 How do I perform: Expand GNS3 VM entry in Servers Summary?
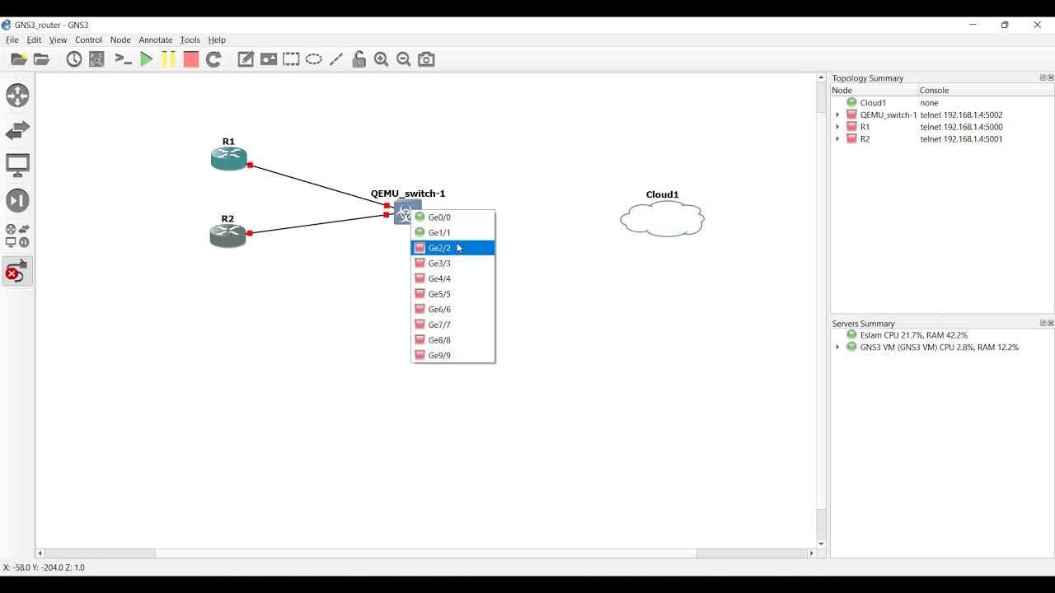(x=837, y=348)
